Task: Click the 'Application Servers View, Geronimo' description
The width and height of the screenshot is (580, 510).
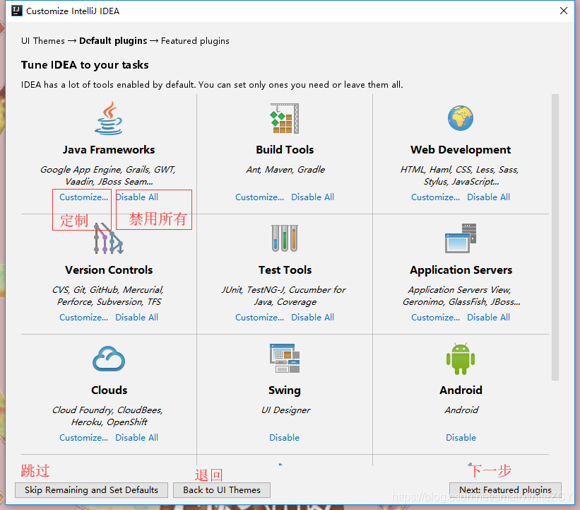Action: click(x=461, y=296)
